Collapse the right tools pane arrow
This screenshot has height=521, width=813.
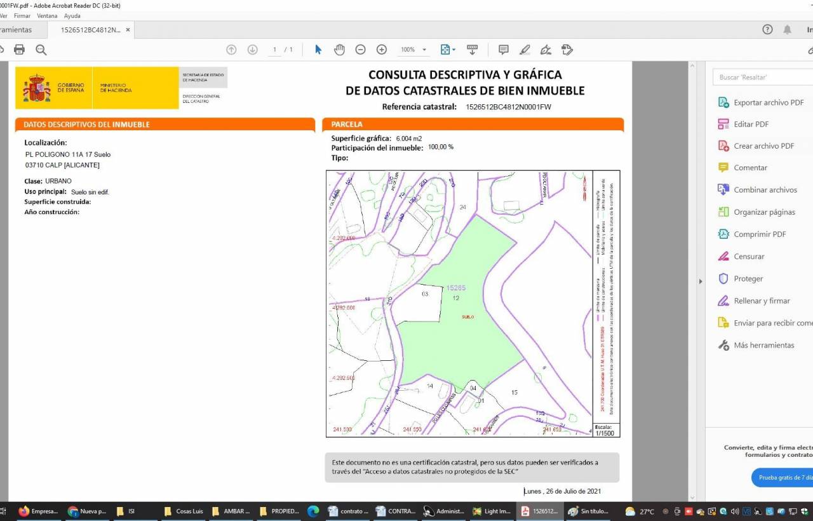(701, 281)
